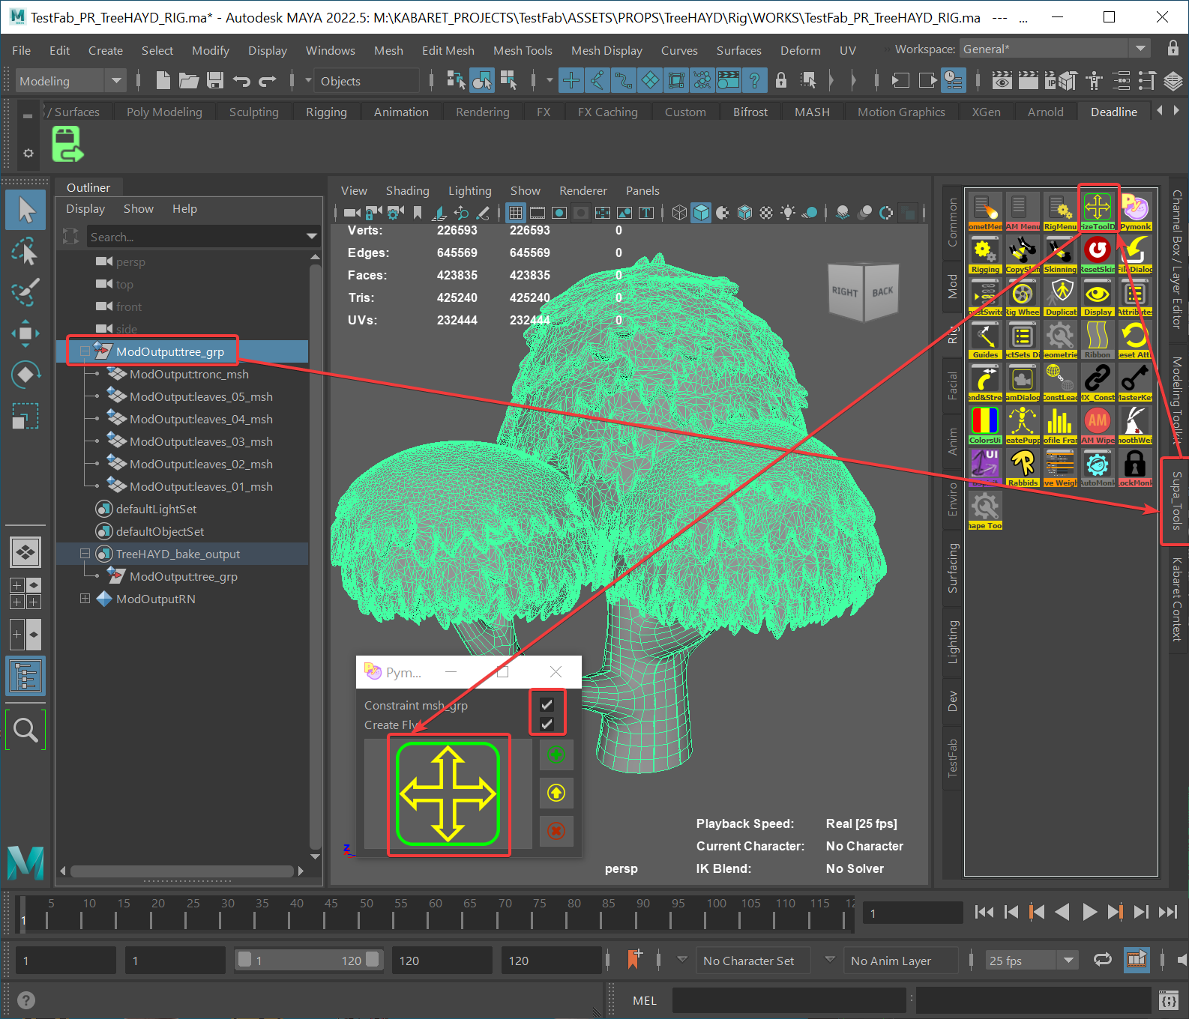This screenshot has width=1189, height=1019.
Task: Go to start of playback range
Action: tap(984, 912)
